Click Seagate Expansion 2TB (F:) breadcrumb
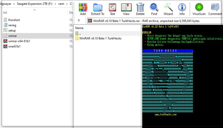Image resolution: width=223 pixels, height=128 pixels. click(34, 4)
